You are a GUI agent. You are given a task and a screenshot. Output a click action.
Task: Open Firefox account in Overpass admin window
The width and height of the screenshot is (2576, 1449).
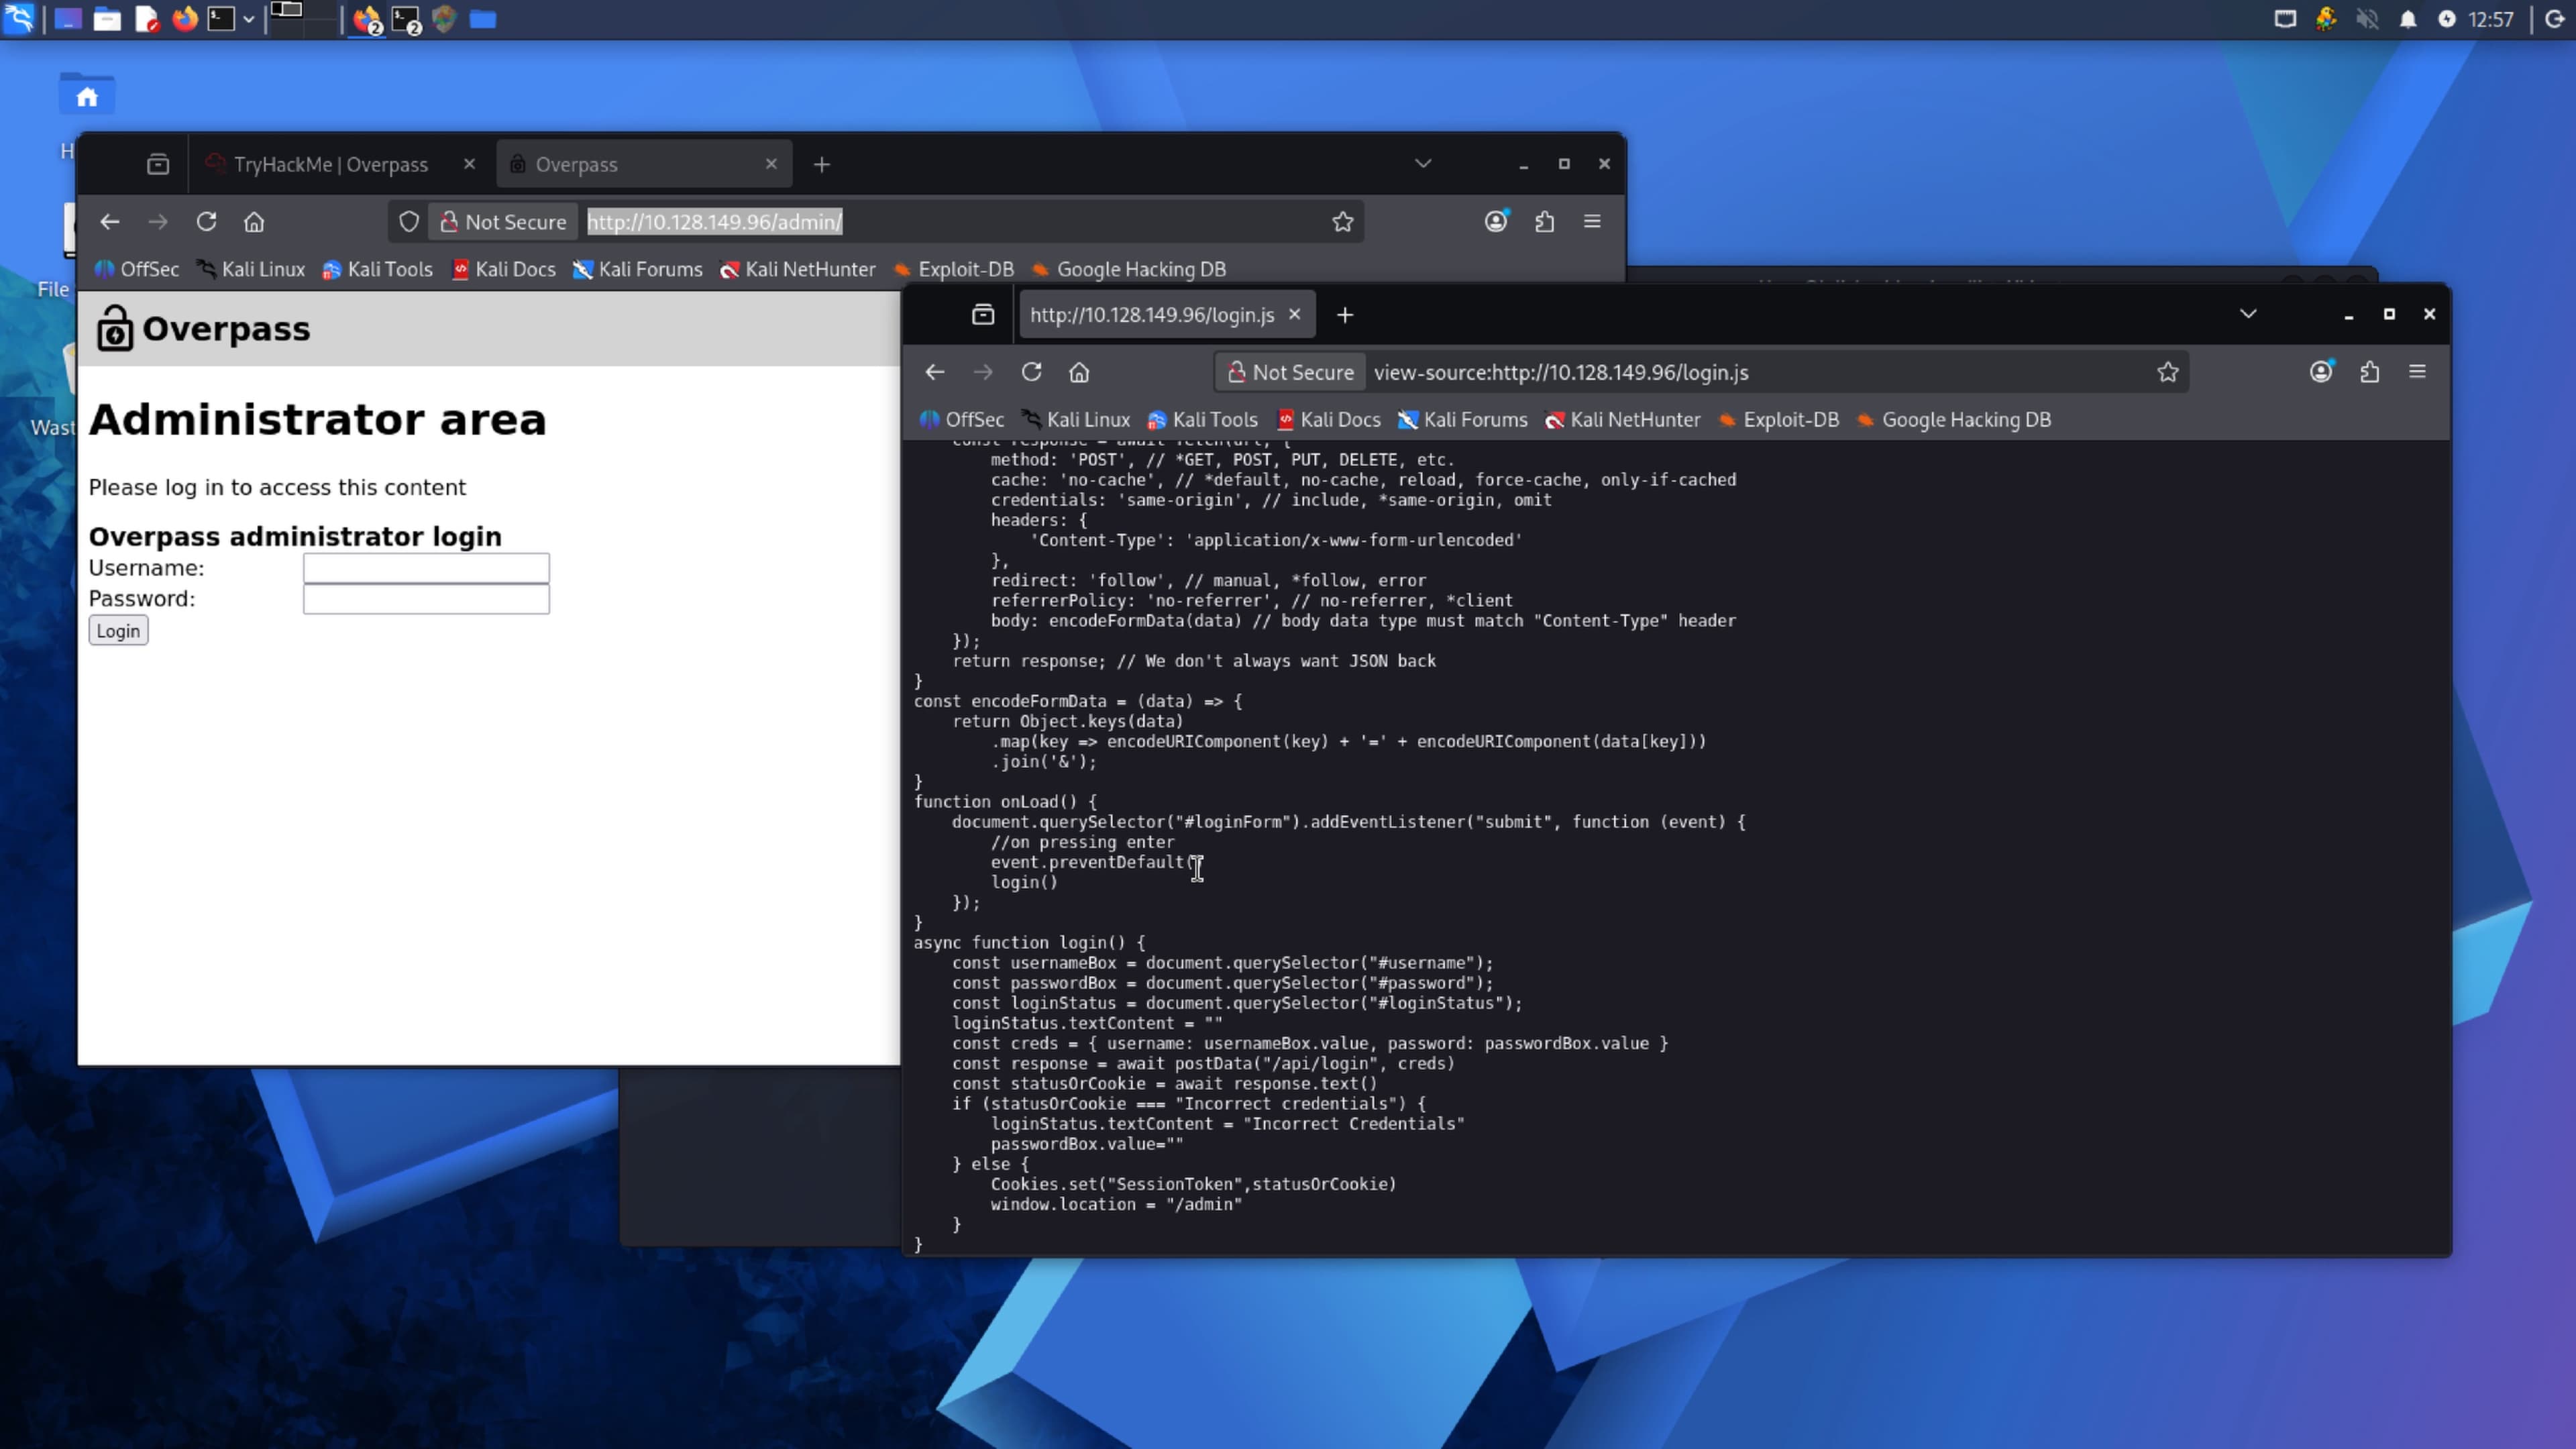click(1496, 221)
